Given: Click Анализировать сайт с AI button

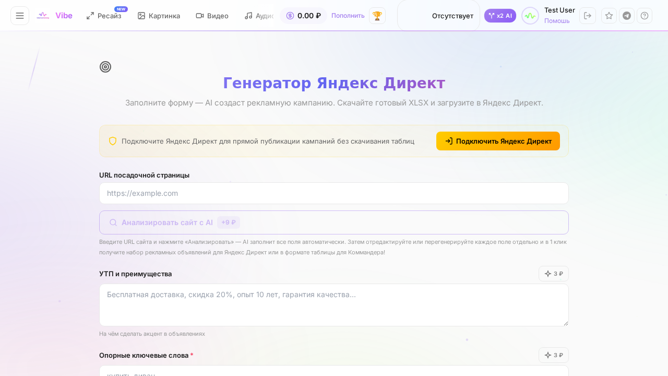Looking at the screenshot, I should 334,222.
